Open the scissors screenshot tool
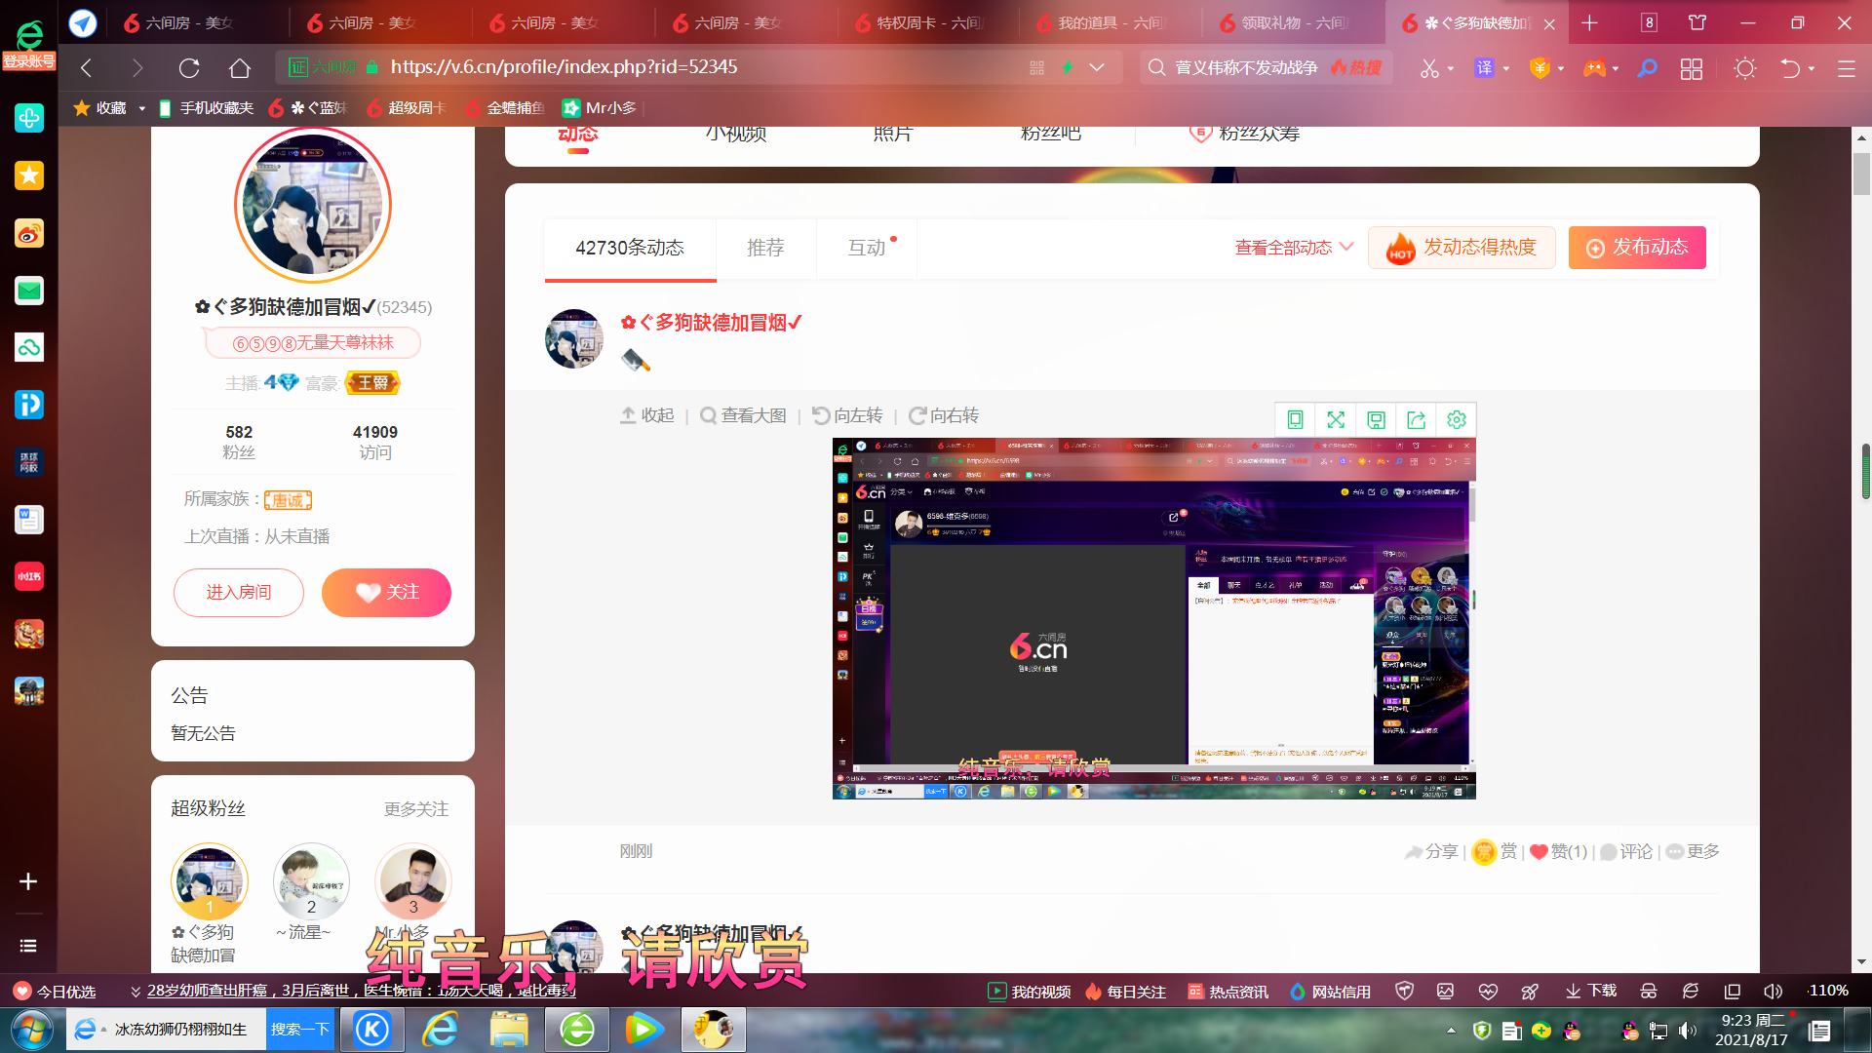The width and height of the screenshot is (1872, 1053). point(1428,68)
